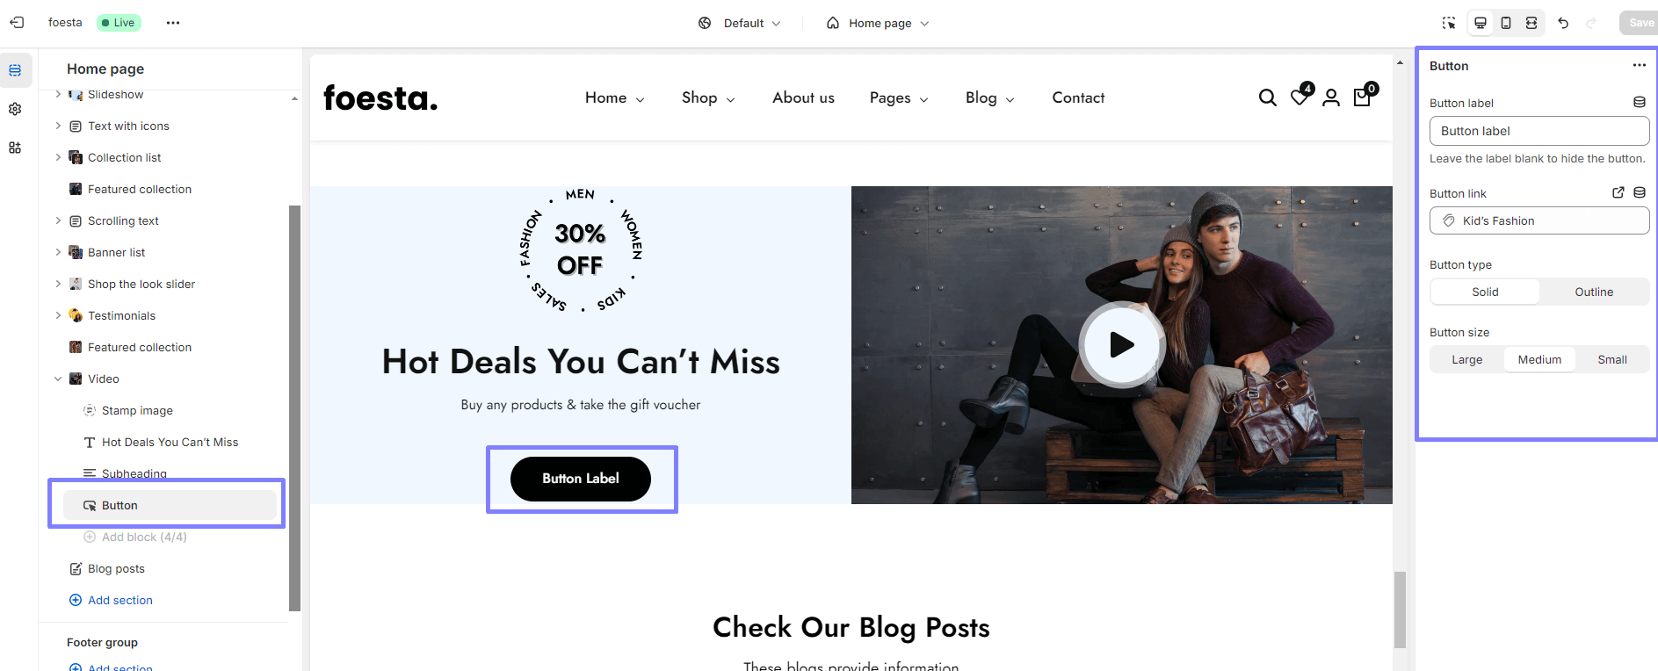Image resolution: width=1658 pixels, height=671 pixels.
Task: Expand the Testimonials section
Action: click(x=58, y=315)
